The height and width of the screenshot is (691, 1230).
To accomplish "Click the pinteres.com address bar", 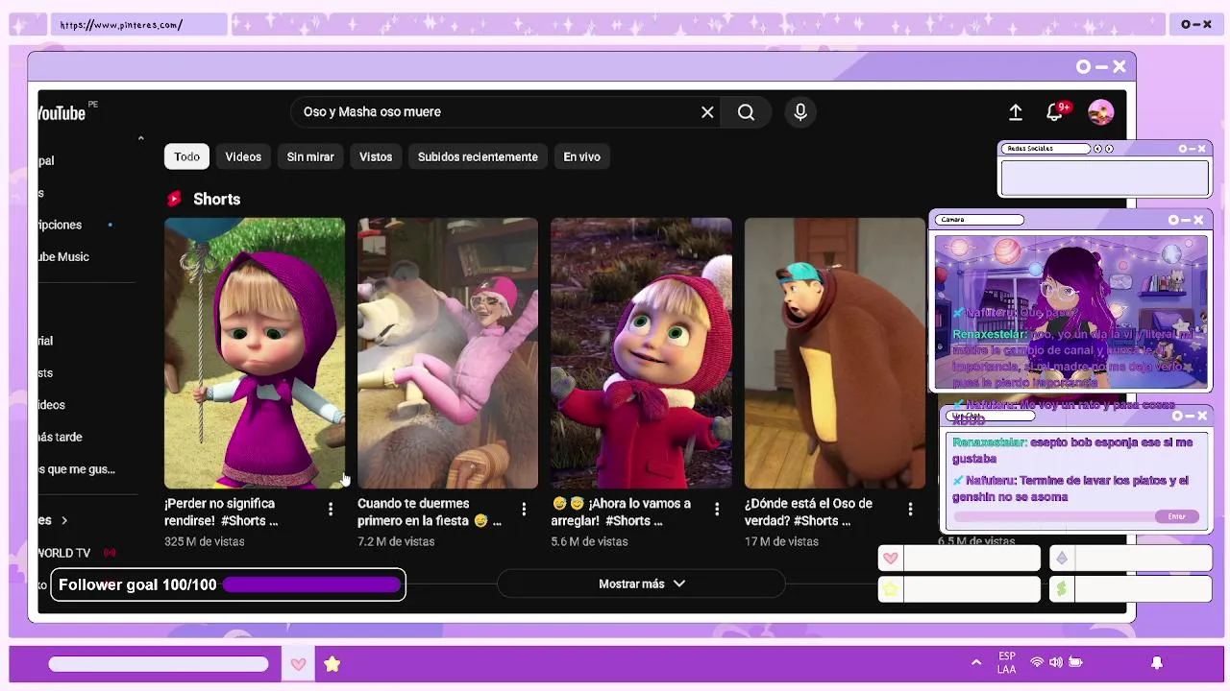I will (140, 25).
